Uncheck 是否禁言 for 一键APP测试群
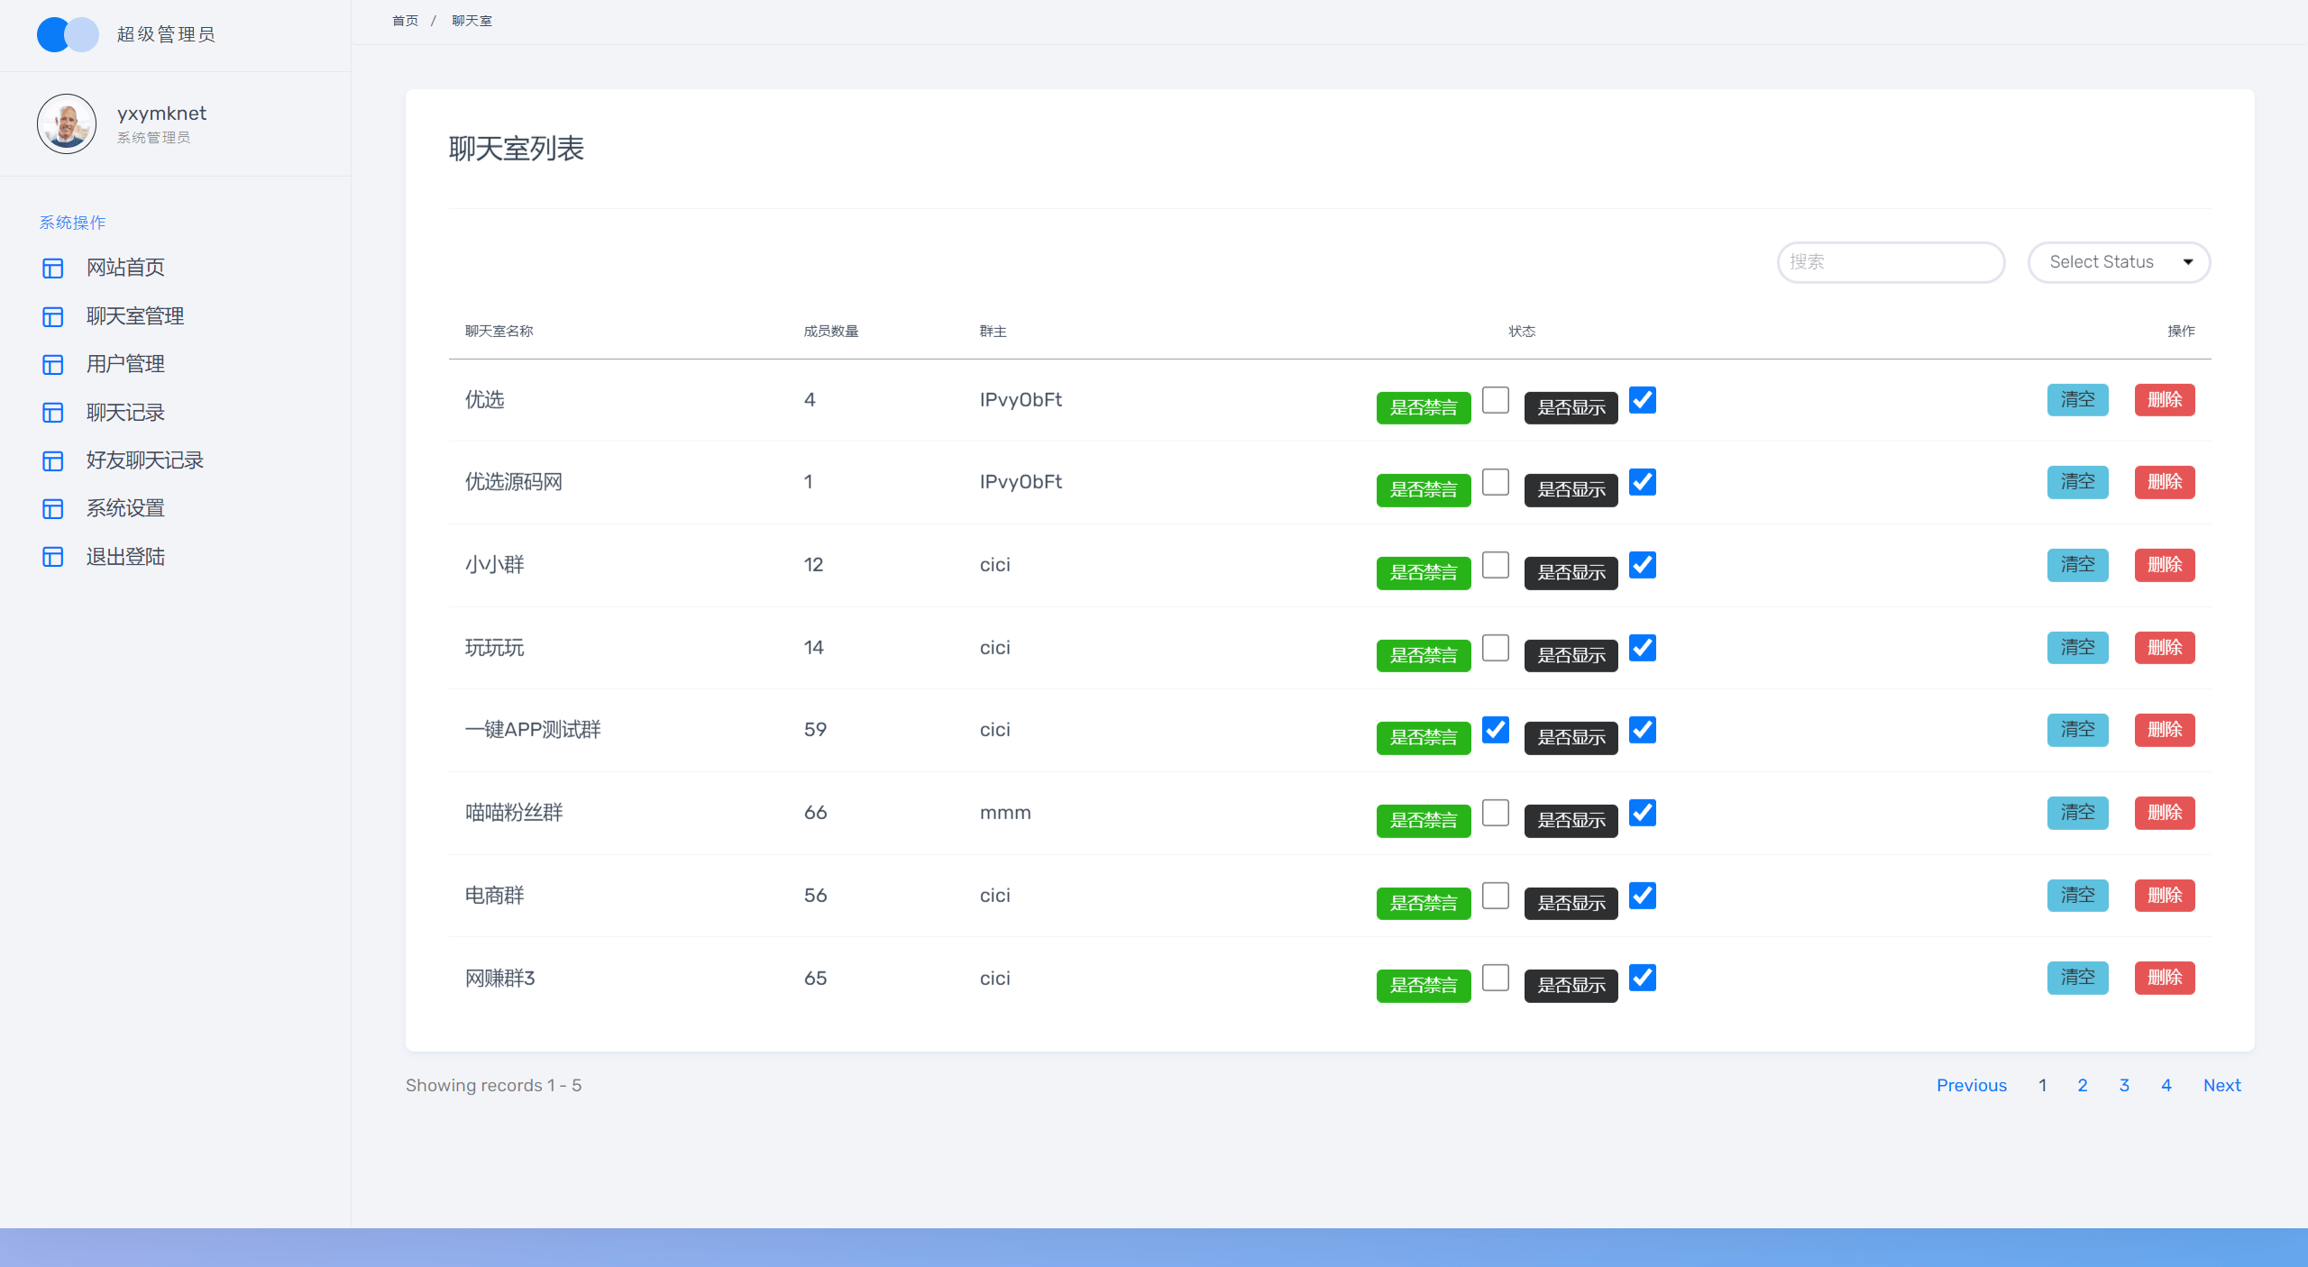Image resolution: width=2308 pixels, height=1267 pixels. [1495, 730]
